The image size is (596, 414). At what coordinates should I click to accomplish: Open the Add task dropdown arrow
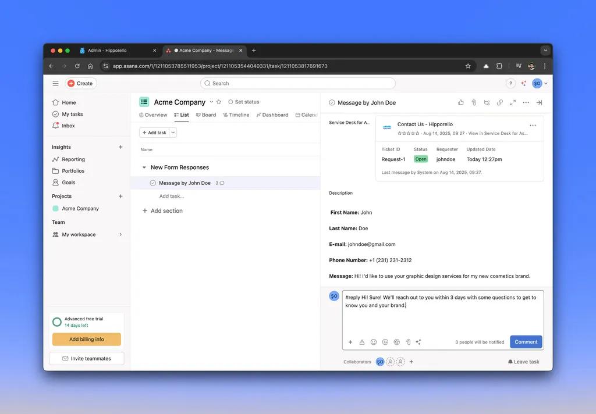(x=173, y=133)
